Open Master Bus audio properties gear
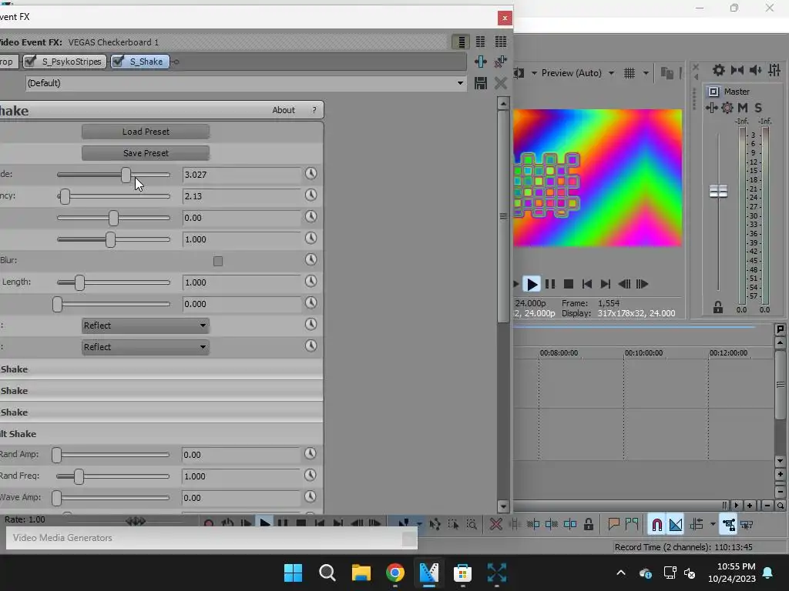Image resolution: width=789 pixels, height=591 pixels. point(719,70)
